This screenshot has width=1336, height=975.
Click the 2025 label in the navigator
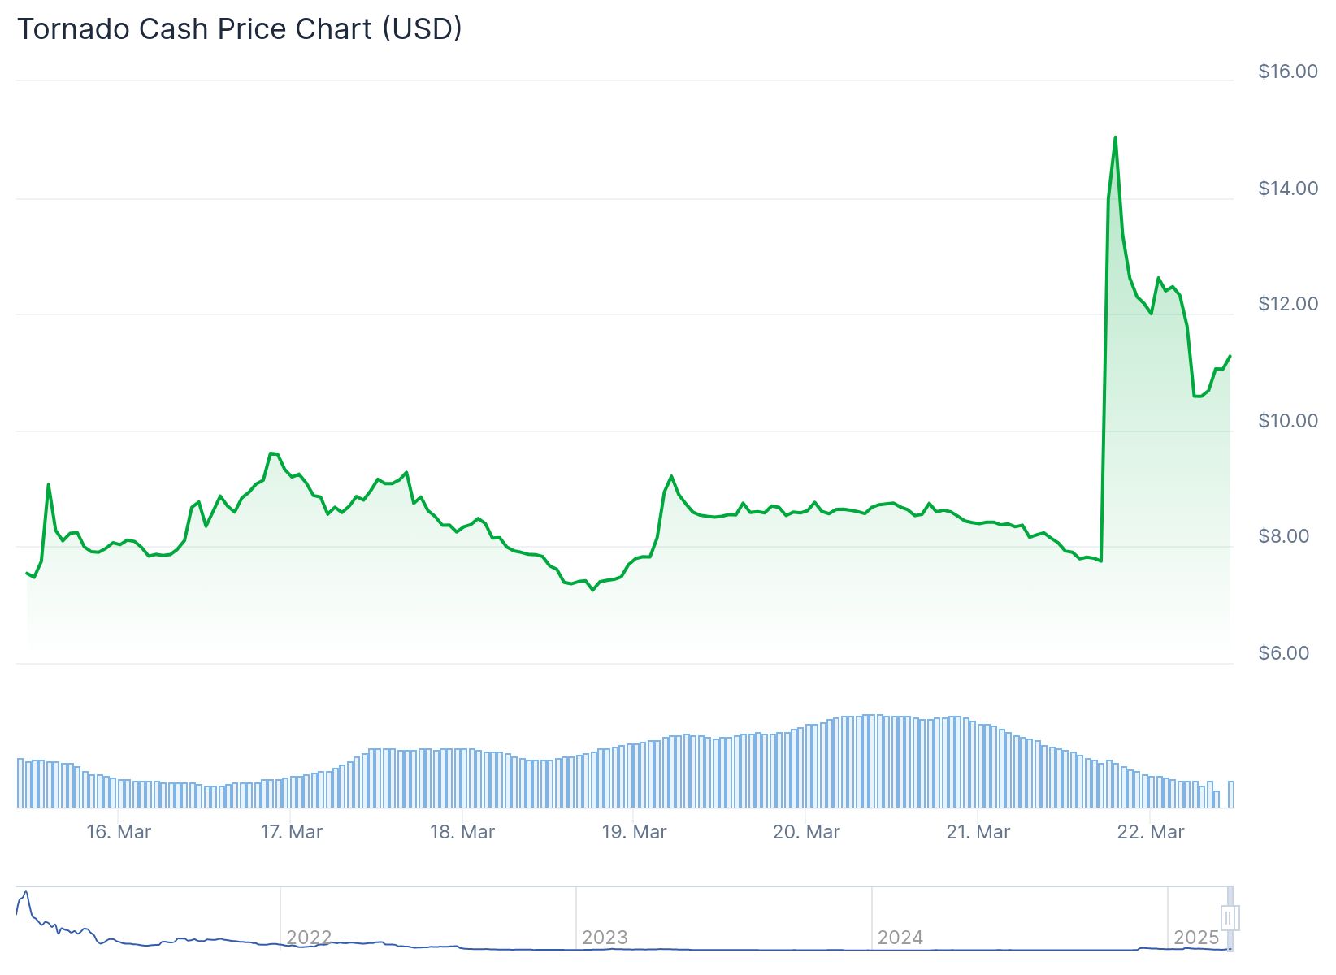(x=1196, y=938)
